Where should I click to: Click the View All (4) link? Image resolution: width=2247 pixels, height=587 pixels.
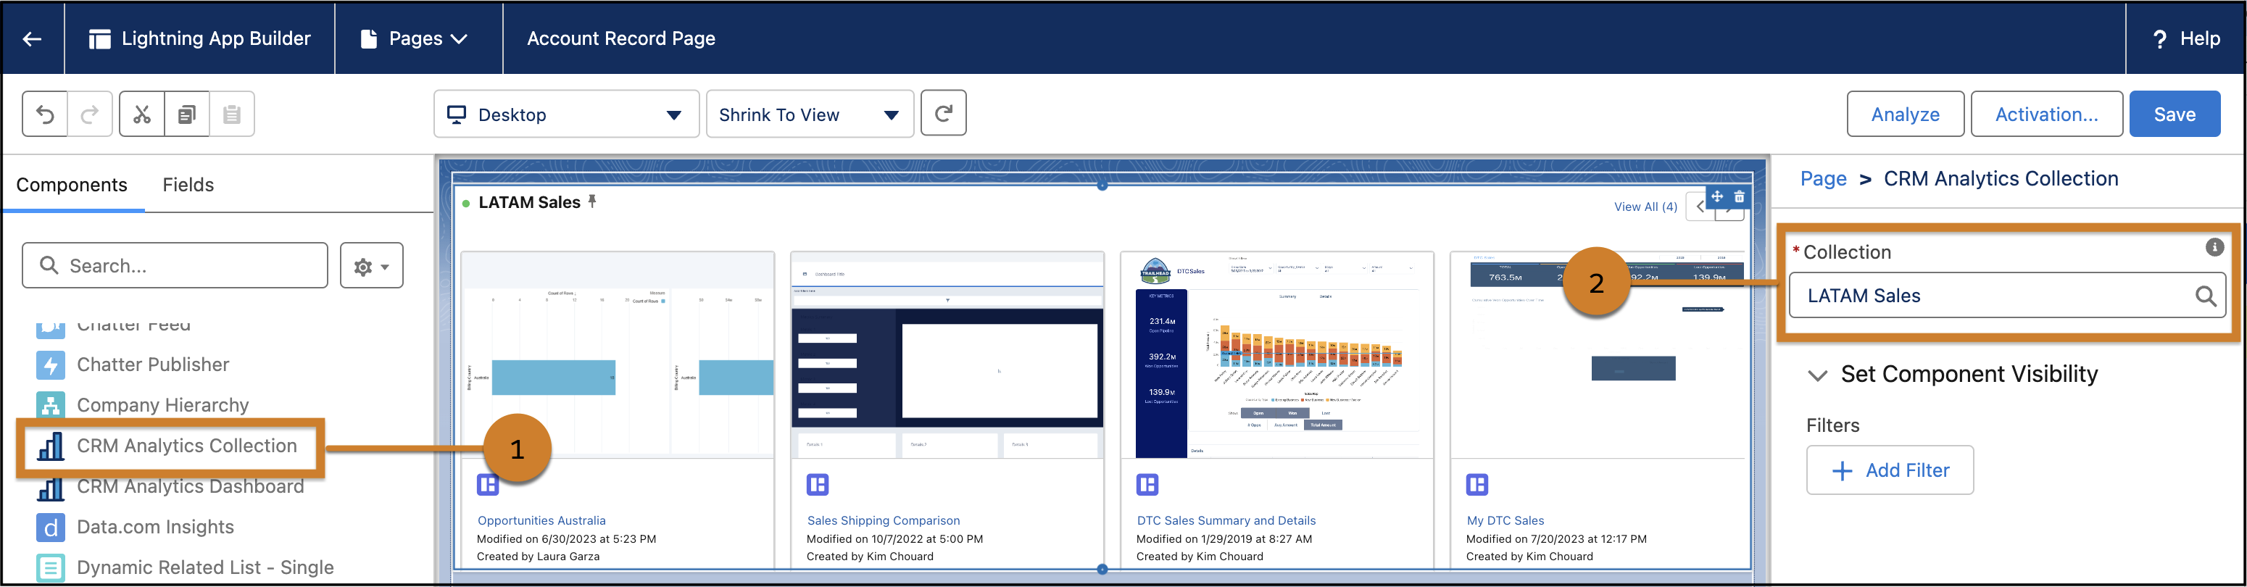pos(1645,207)
